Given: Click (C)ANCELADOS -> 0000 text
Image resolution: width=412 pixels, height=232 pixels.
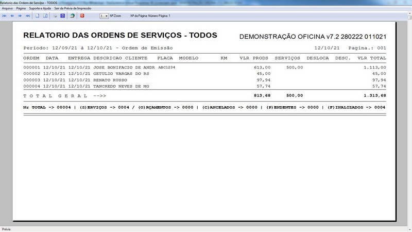Looking at the screenshot, I should [230, 107].
